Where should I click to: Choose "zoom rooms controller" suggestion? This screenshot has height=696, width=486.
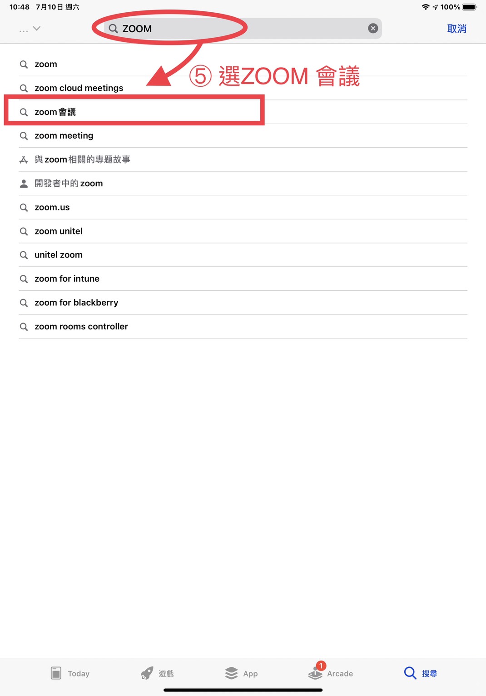tap(81, 327)
